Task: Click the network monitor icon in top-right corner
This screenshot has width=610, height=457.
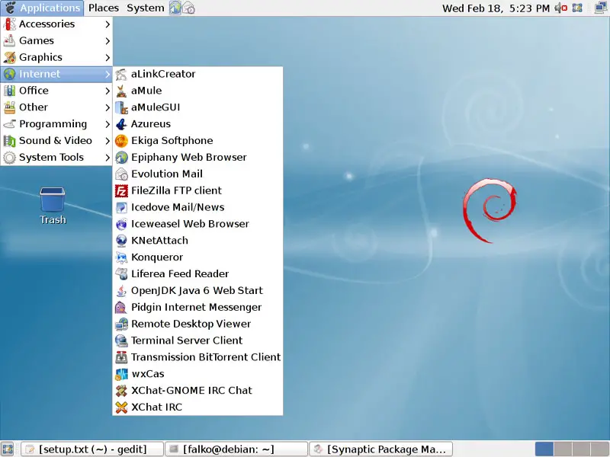Action: (x=601, y=8)
